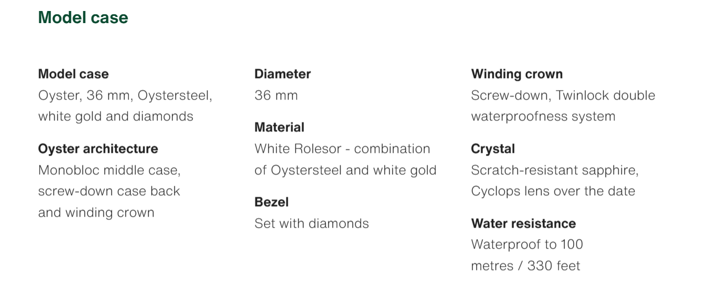Viewport: 719px width, 281px height.
Task: Click the bold black Model case label
Action: [x=73, y=74]
